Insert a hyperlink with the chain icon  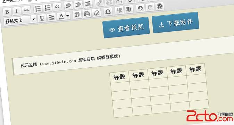[x=99, y=3]
